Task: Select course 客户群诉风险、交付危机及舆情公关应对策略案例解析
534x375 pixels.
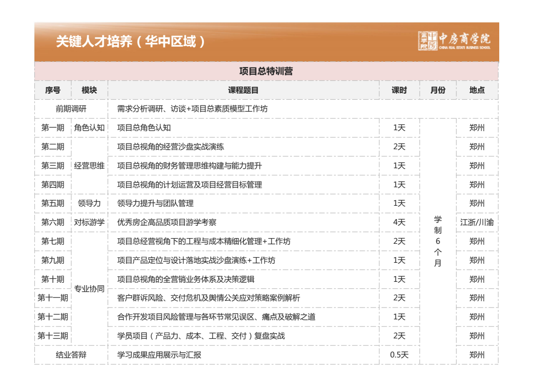Action: click(209, 298)
